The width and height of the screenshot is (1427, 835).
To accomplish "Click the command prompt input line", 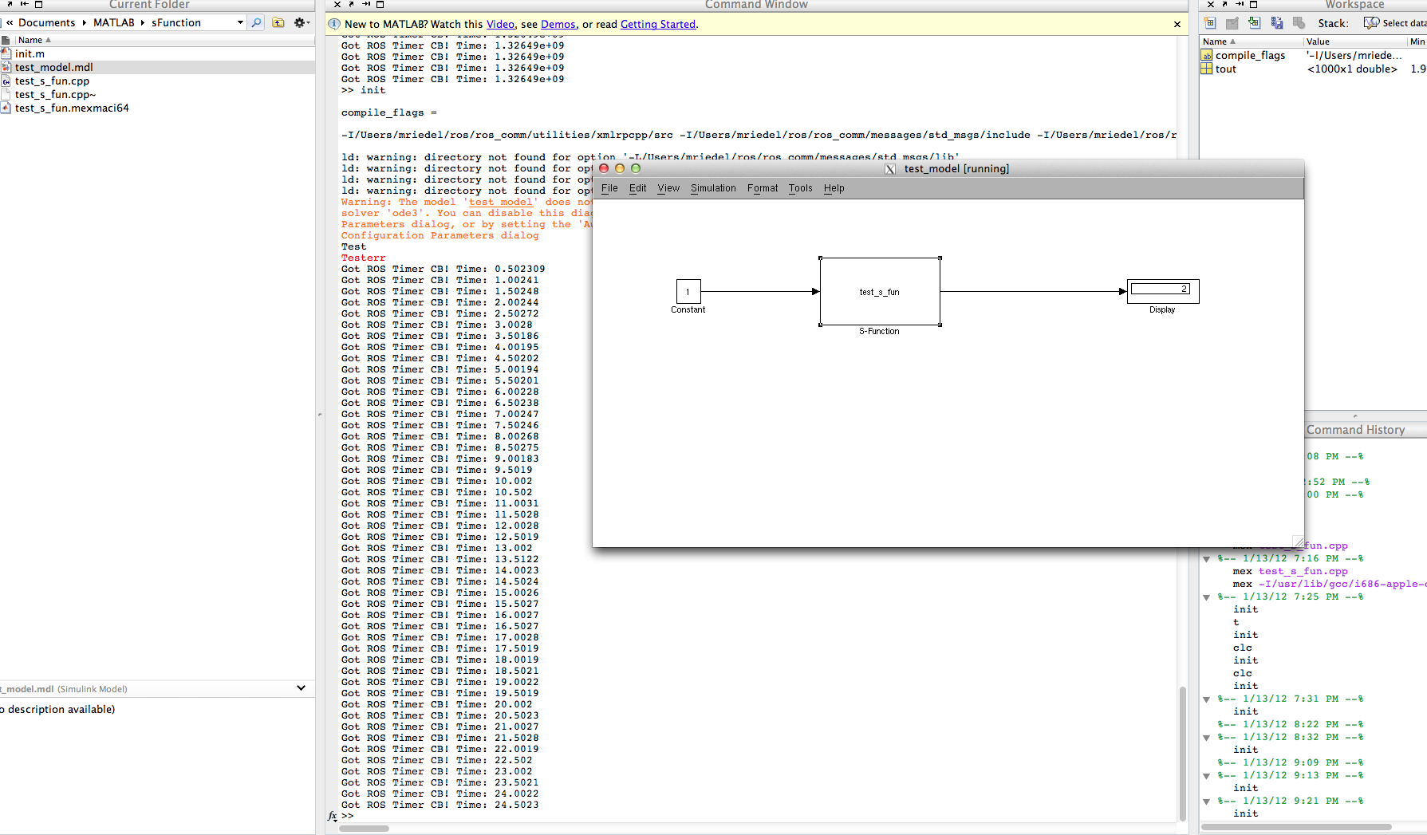I will pos(758,816).
